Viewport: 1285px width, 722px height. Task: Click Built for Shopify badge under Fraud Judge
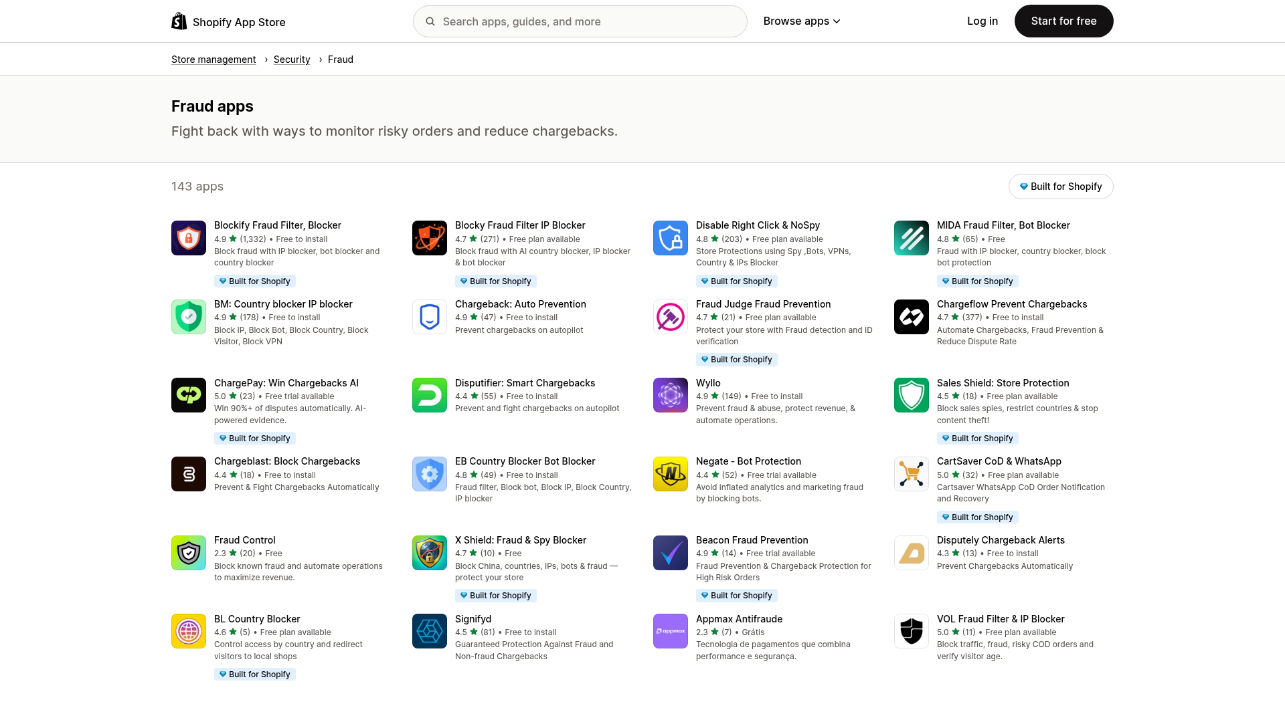pos(737,360)
